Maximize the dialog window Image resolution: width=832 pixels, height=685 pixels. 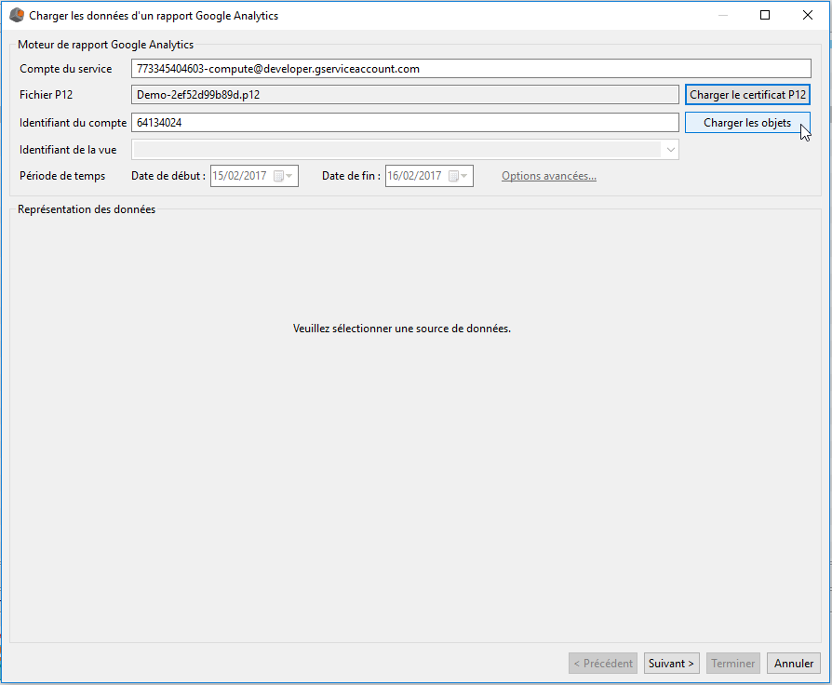coord(765,15)
